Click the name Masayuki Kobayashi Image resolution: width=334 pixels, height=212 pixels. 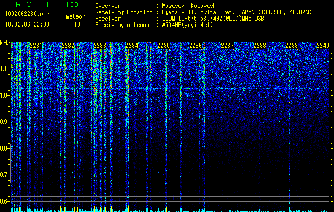191,6
